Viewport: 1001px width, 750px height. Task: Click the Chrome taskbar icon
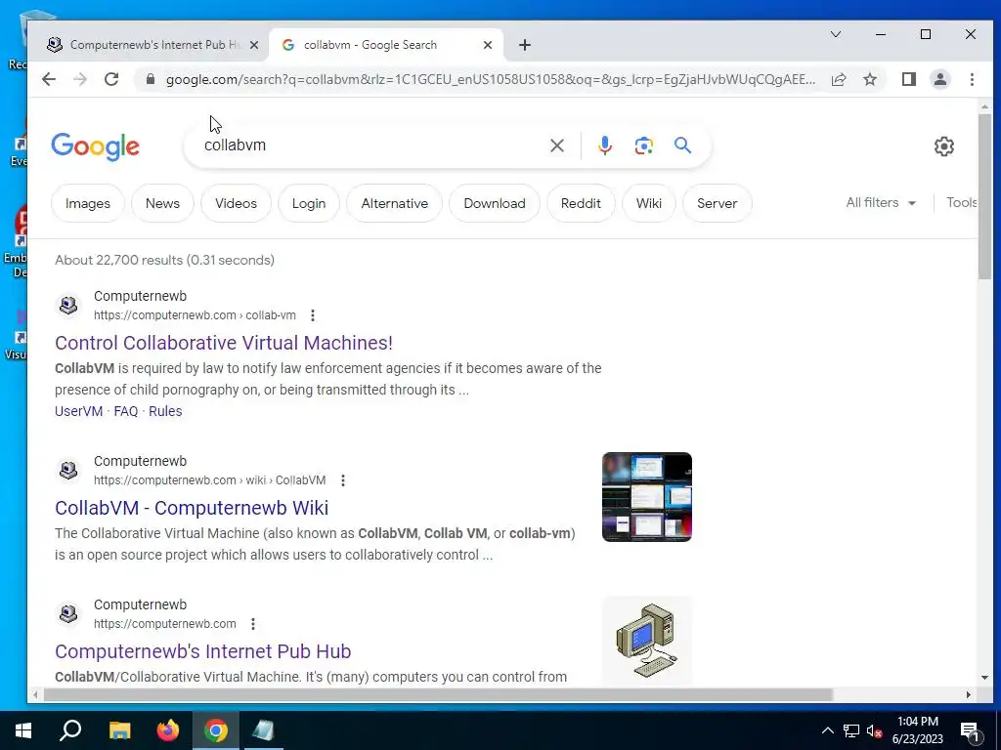coord(216,730)
